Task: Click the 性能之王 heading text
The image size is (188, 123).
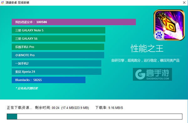Action: (x=147, y=49)
